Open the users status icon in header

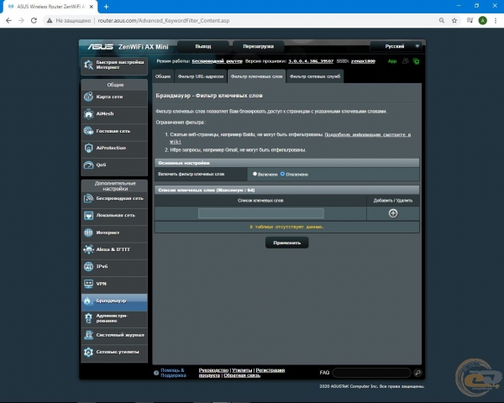405,61
